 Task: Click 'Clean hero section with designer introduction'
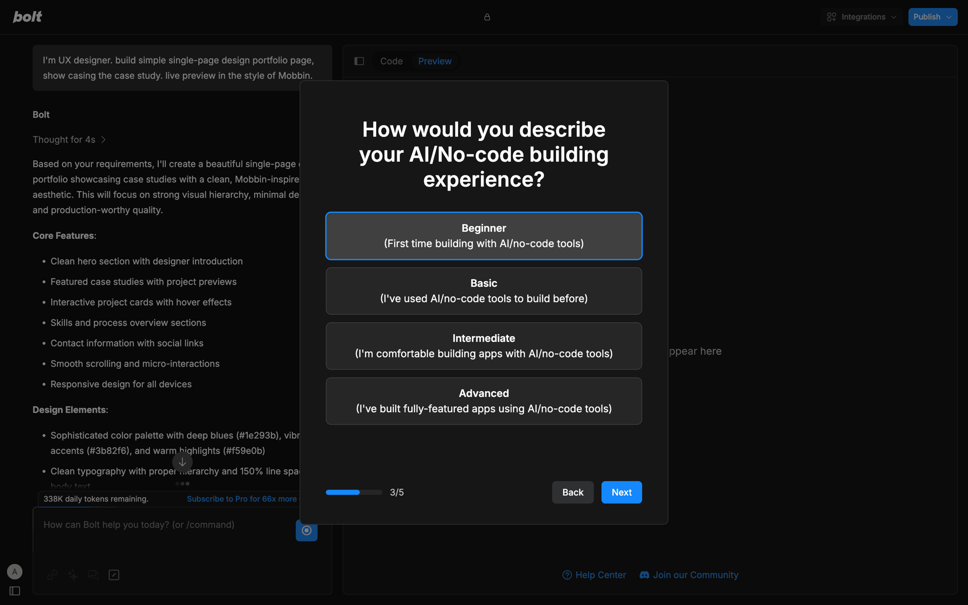147,261
